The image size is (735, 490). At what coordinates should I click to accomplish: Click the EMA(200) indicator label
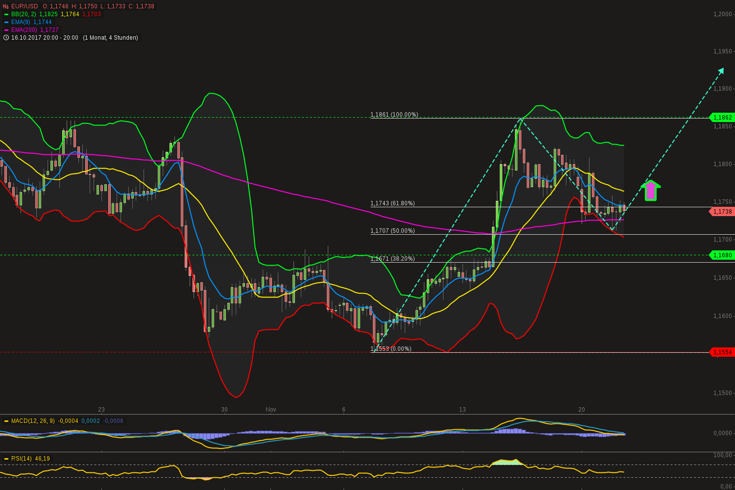24,30
